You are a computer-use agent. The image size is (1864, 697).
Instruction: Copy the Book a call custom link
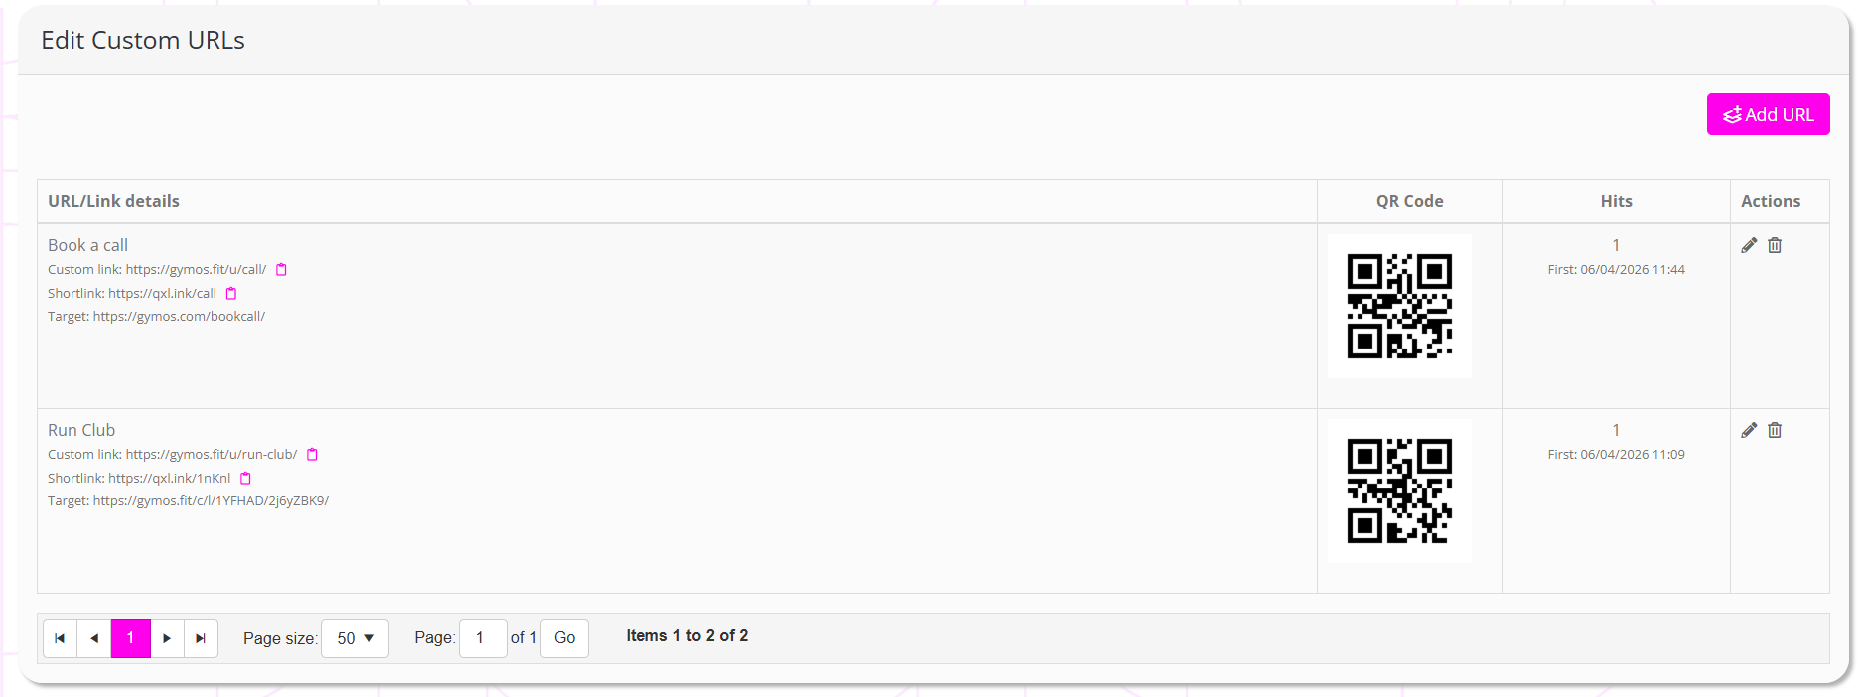[x=281, y=270]
